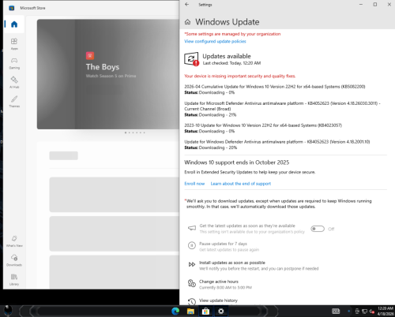Image resolution: width=395 pixels, height=317 pixels.
Task: Go to Settings home icon
Action: [x=187, y=22]
